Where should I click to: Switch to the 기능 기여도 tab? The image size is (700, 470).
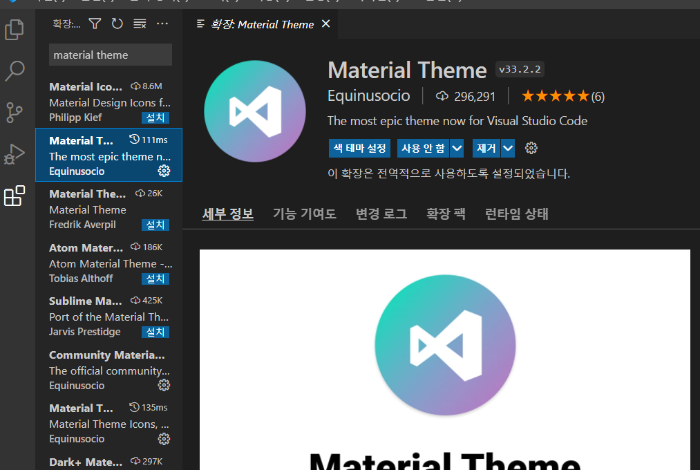pyautogui.click(x=305, y=214)
